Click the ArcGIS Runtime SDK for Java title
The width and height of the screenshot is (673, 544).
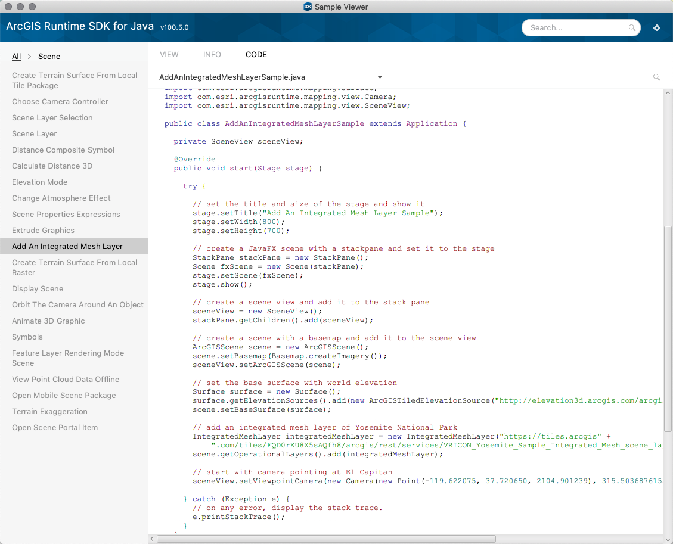[x=80, y=26]
